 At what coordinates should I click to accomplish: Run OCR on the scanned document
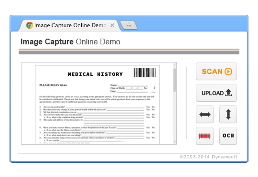228,136
